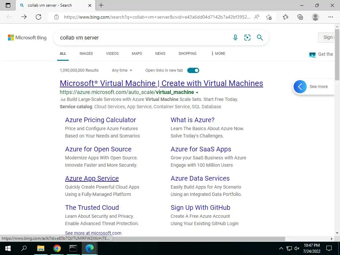340x255 pixels.
Task: Close the collab vm server tab
Action: pyautogui.click(x=90, y=5)
